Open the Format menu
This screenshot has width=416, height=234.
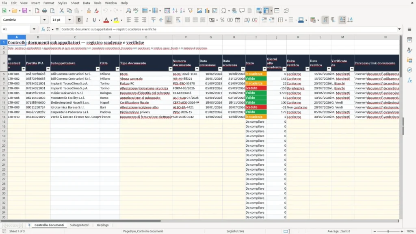(x=49, y=3)
